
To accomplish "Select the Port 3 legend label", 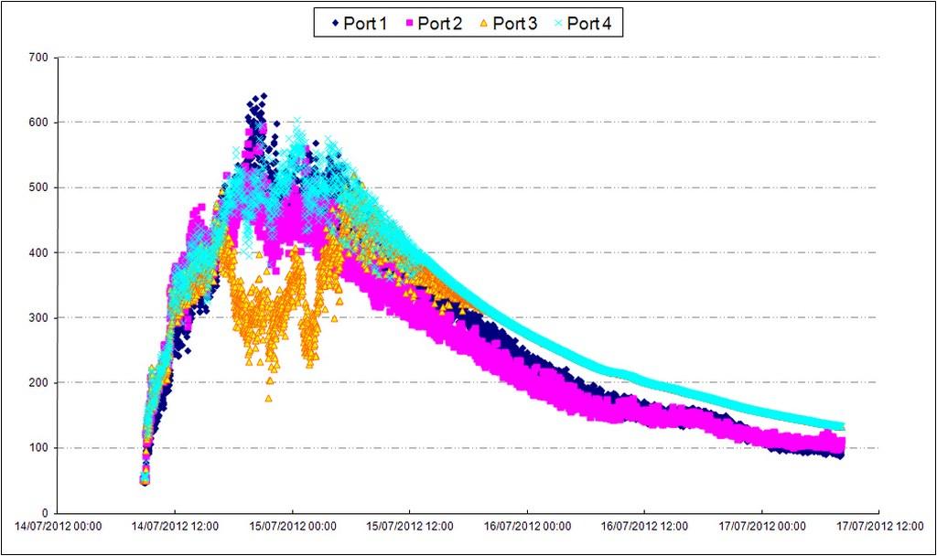I will pos(514,24).
